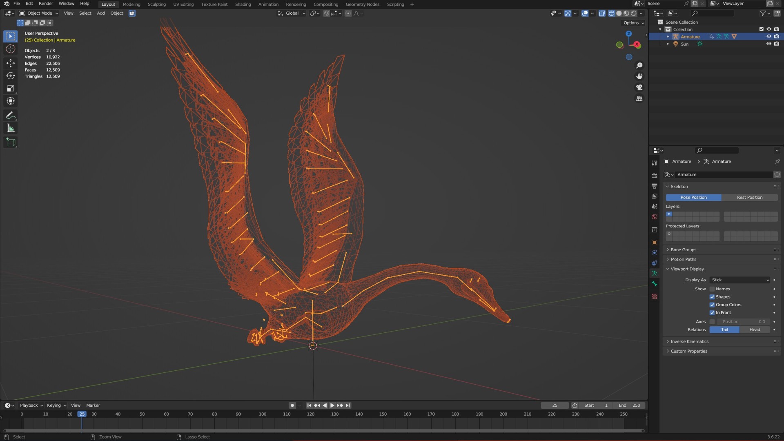784x441 pixels.
Task: Select the Cursor tool in the toolbar
Action: [x=11, y=49]
